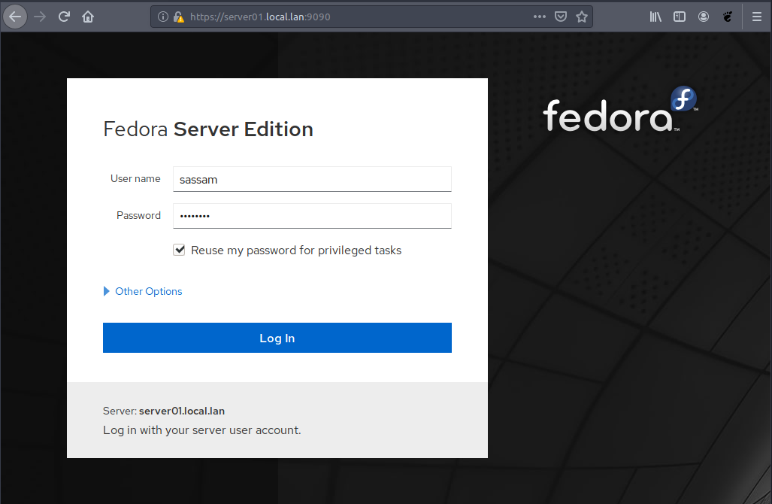Click the browser back arrow button
Screen dimensions: 772x504
point(15,17)
